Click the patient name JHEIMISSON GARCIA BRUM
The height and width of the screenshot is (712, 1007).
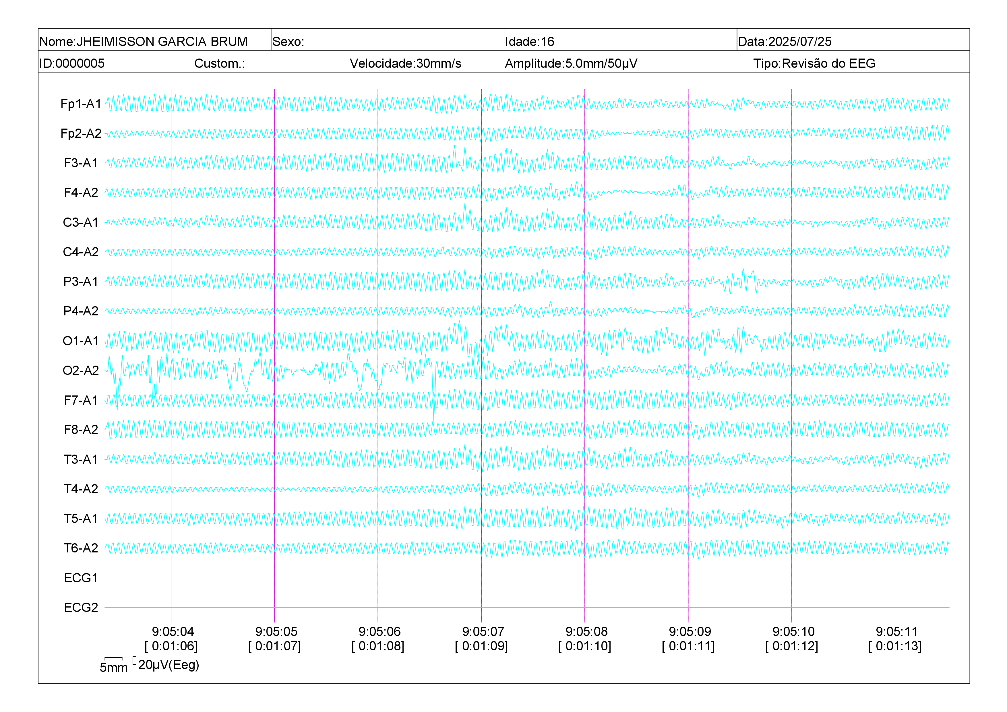click(162, 42)
